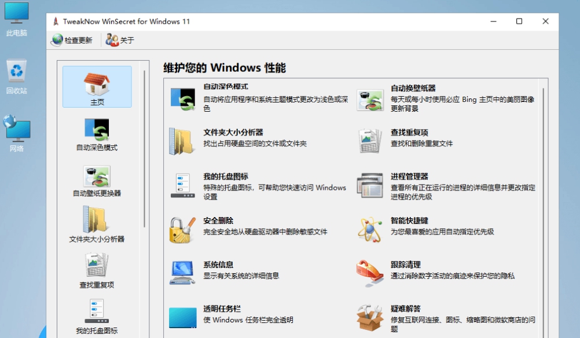Screen dimensions: 580x338
Task: Click the 疑难解答 toolbox icon
Action: (370, 317)
